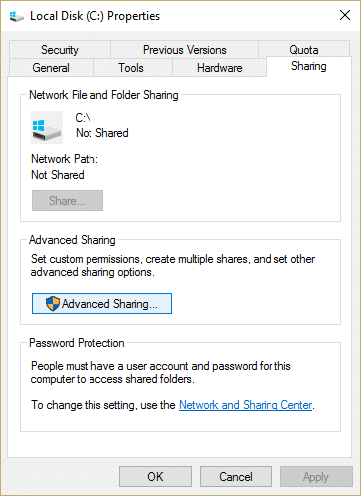Viewport: 361px width, 496px height.
Task: Follow the Network and Sharing Center link
Action: coord(246,405)
